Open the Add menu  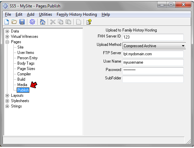(31, 14)
